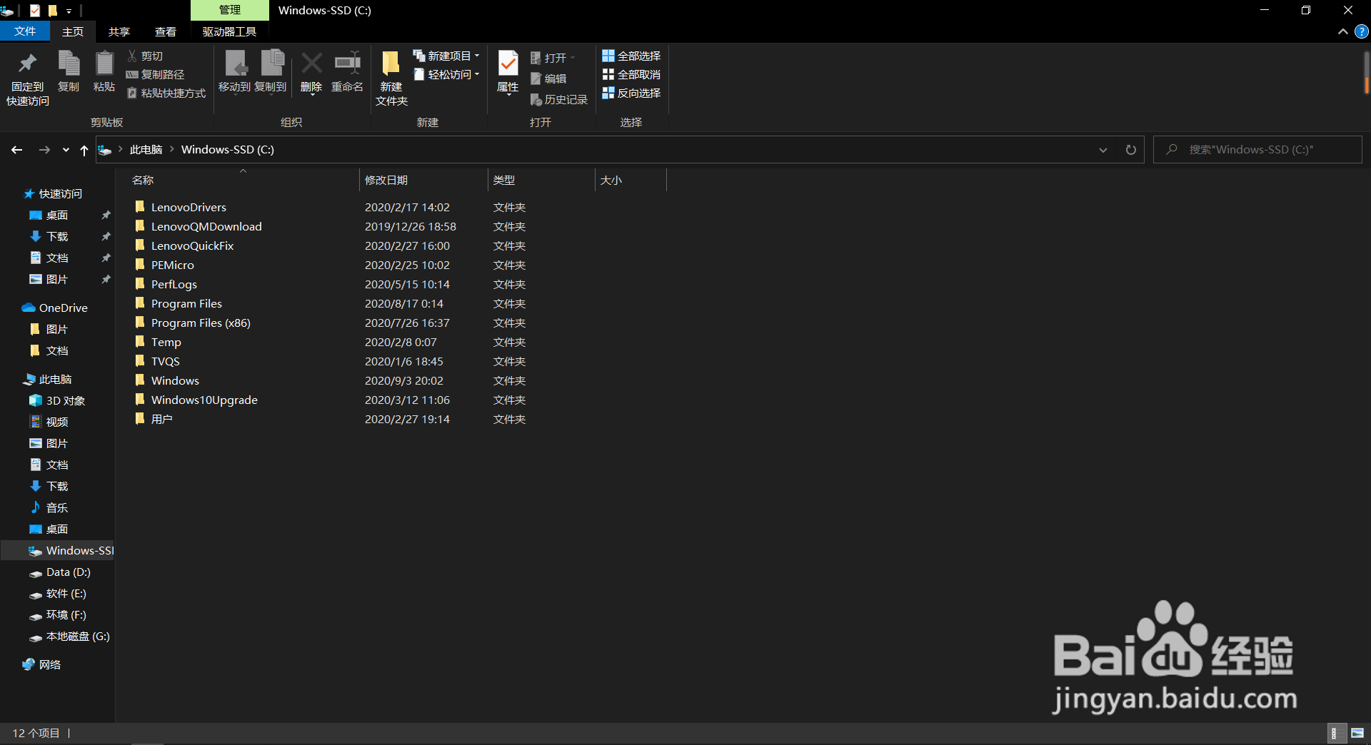The width and height of the screenshot is (1371, 745).
Task: Click the Manage (管理) contextual tab
Action: pos(230,10)
